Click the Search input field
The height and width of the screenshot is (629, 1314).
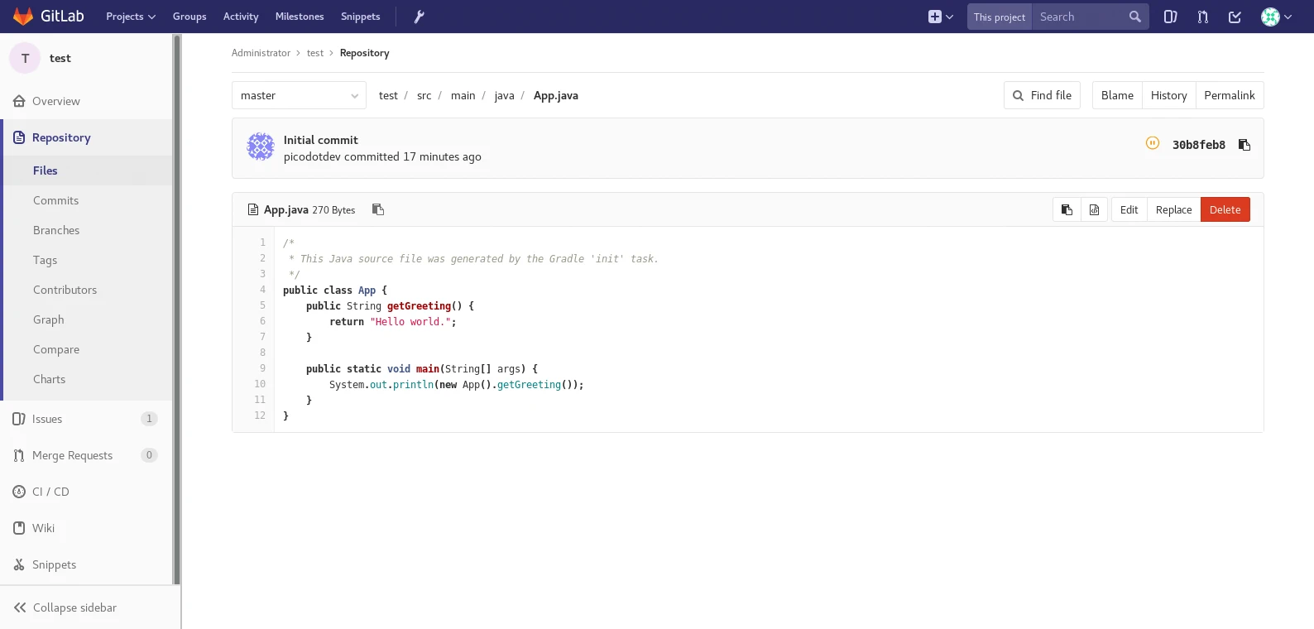tap(1081, 17)
